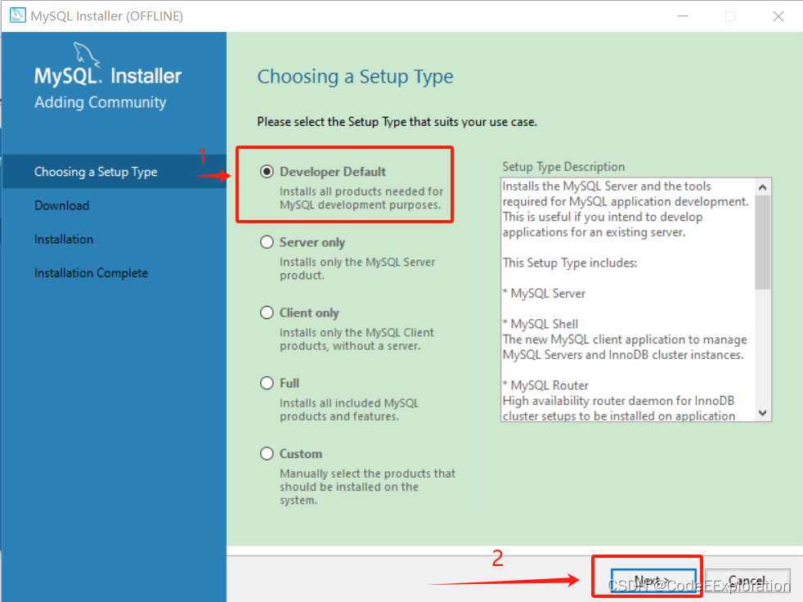
Task: Open the Choosing a Setup Type step
Action: click(x=96, y=172)
